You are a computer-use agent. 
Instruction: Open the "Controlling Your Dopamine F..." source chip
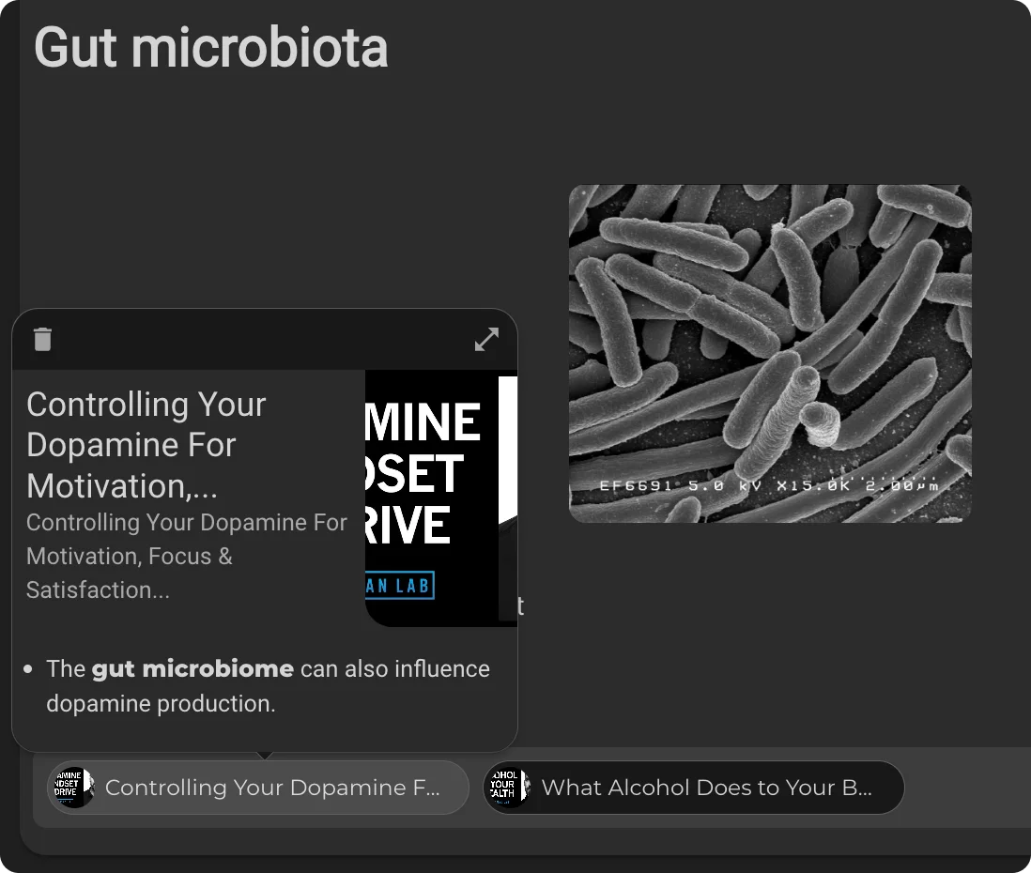point(271,788)
